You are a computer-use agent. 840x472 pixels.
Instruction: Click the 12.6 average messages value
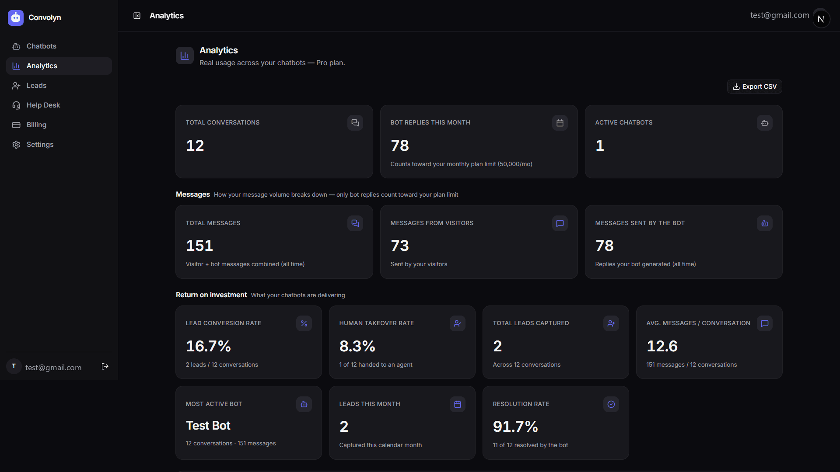click(x=662, y=346)
